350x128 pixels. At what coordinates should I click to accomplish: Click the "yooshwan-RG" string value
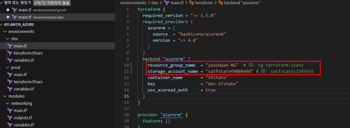222,65
